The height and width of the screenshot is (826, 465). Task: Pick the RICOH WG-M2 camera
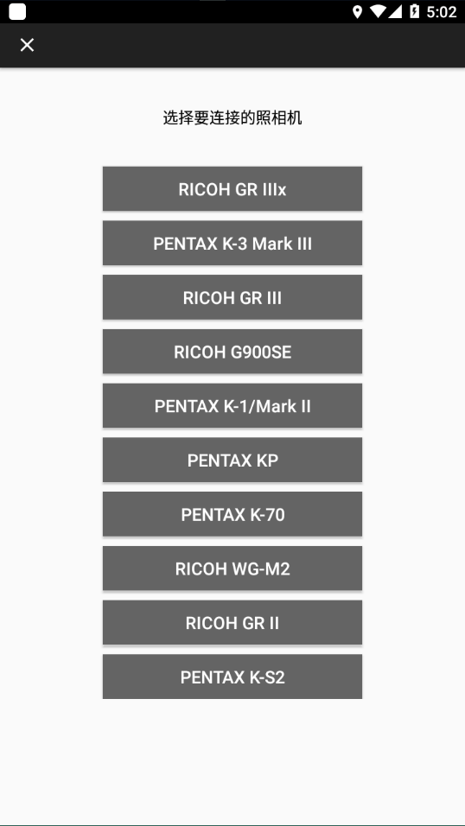(x=232, y=569)
